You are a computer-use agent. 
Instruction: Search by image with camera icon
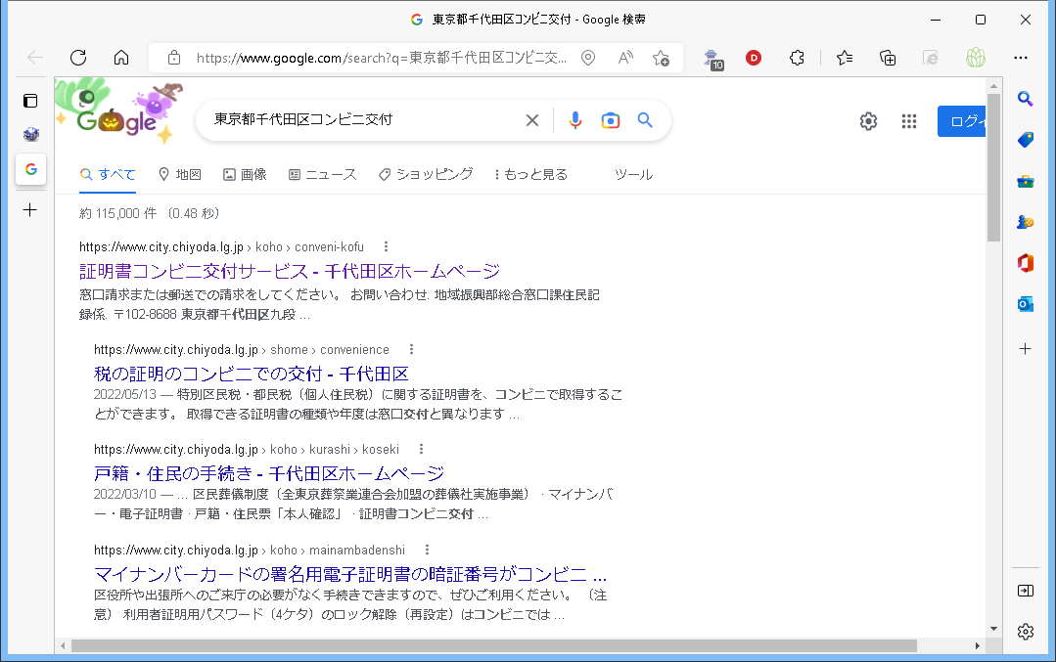coord(610,120)
